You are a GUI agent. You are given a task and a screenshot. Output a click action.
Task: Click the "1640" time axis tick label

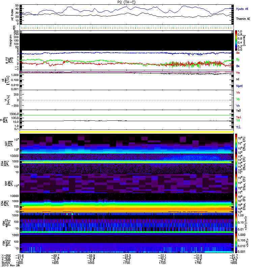tap(91, 263)
